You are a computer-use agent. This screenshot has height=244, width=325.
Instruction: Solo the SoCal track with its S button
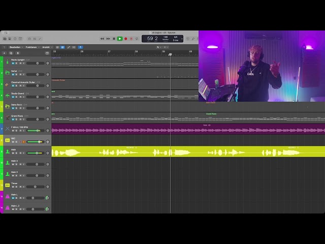click(16, 75)
